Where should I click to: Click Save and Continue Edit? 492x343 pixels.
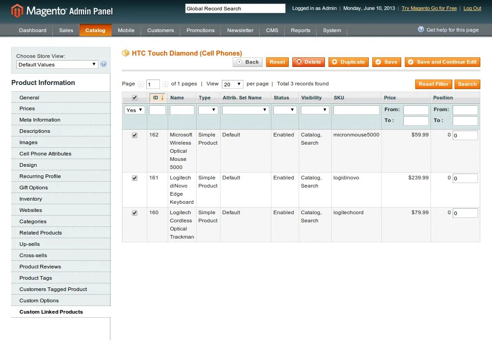click(442, 62)
